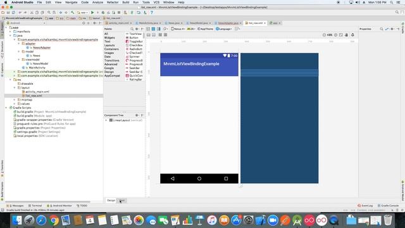Viewport: 405px width, 228px height.
Task: Open the VCS menu
Action: coord(156,2)
